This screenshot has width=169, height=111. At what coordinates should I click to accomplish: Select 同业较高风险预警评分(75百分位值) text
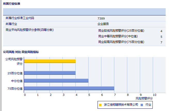(x=121, y=42)
